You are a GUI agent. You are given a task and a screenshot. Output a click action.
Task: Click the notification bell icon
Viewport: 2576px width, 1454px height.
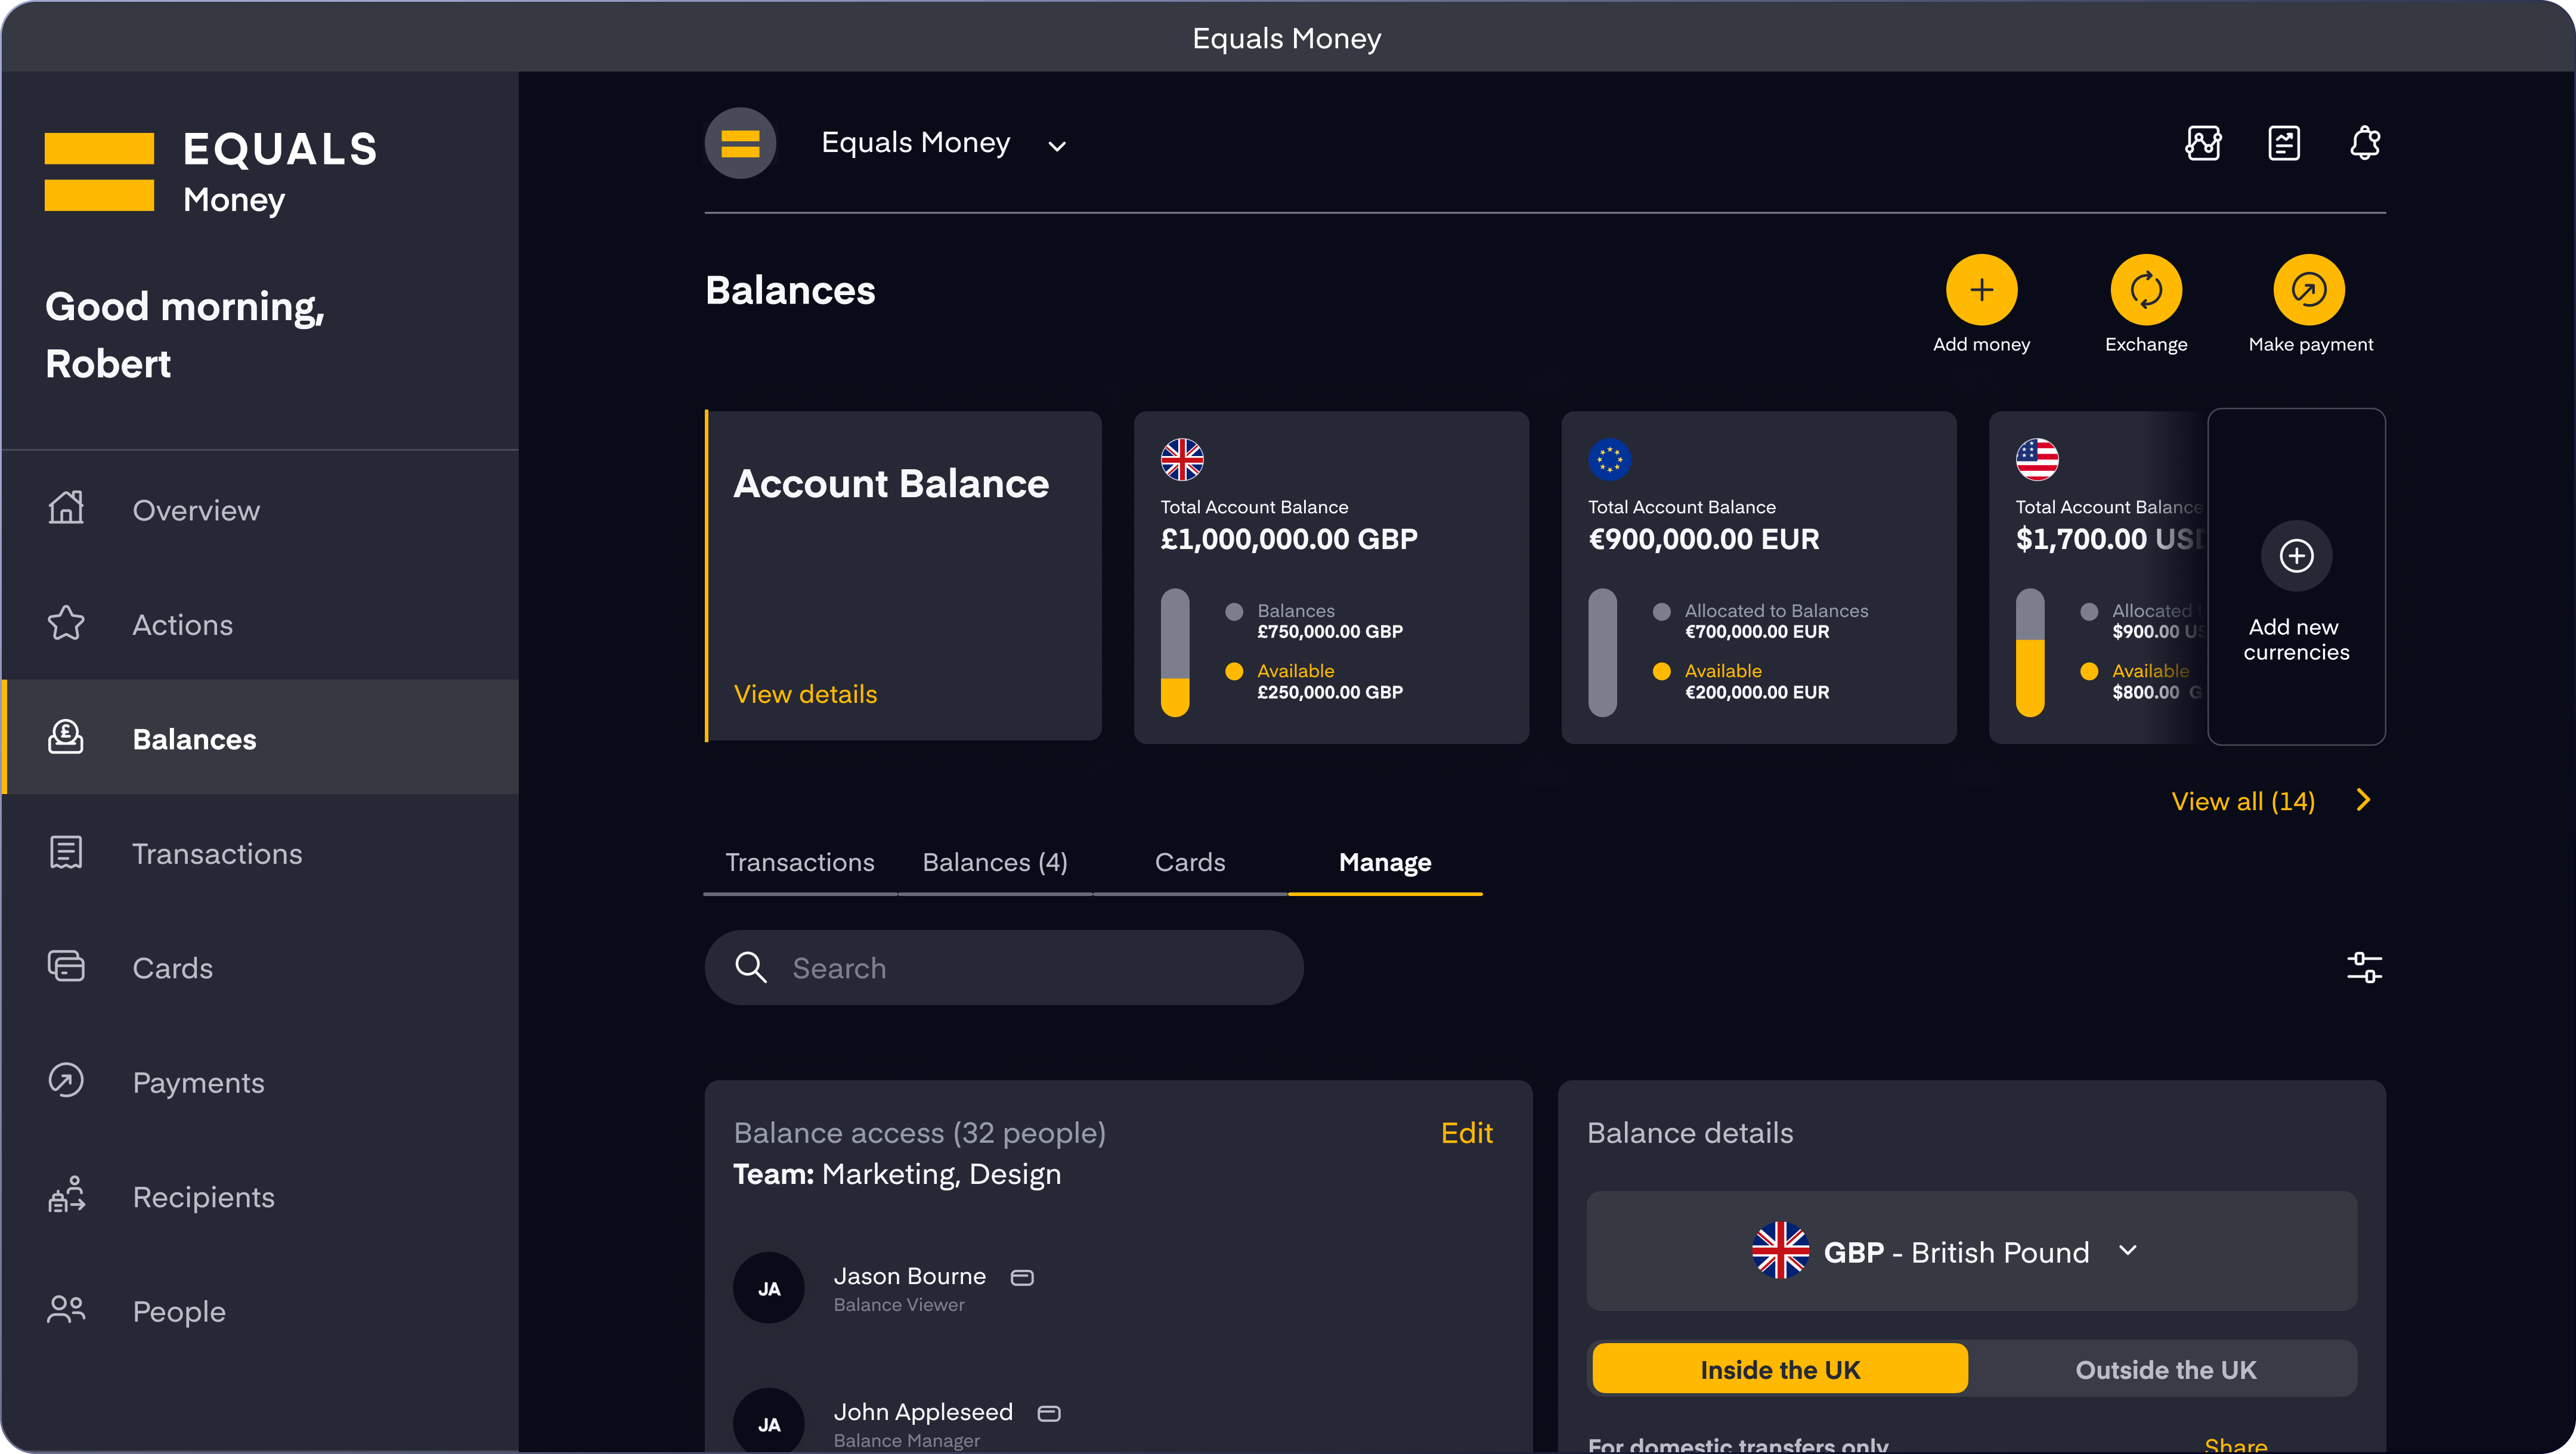[x=2364, y=143]
